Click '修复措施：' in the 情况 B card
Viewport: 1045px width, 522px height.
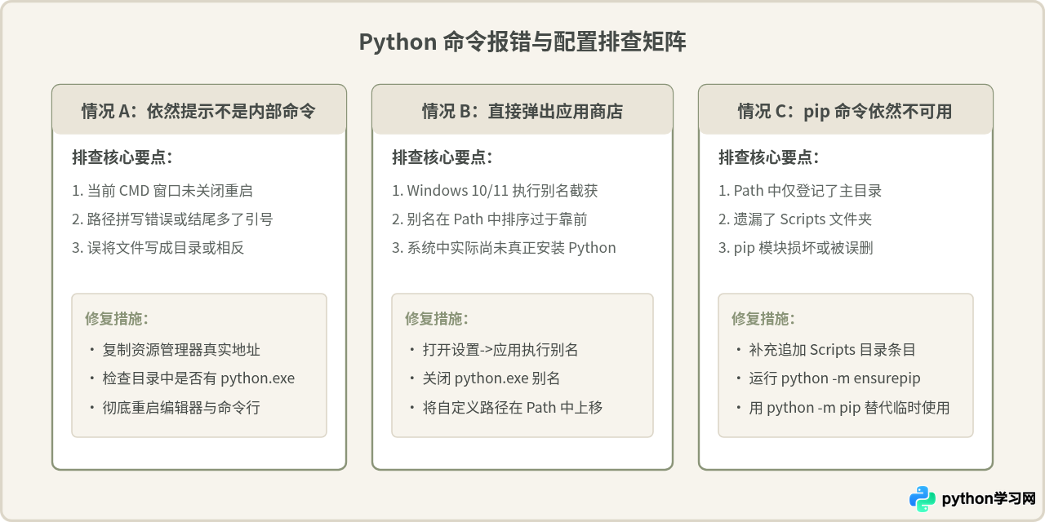(437, 318)
